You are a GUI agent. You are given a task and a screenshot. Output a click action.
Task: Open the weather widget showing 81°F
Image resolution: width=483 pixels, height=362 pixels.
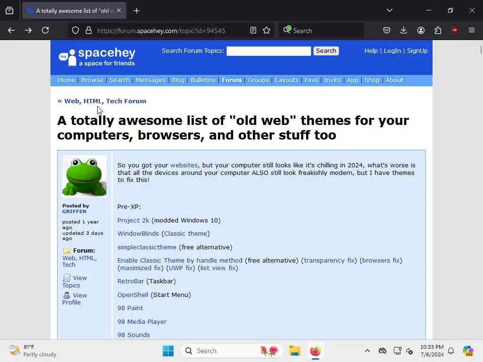[x=33, y=351]
